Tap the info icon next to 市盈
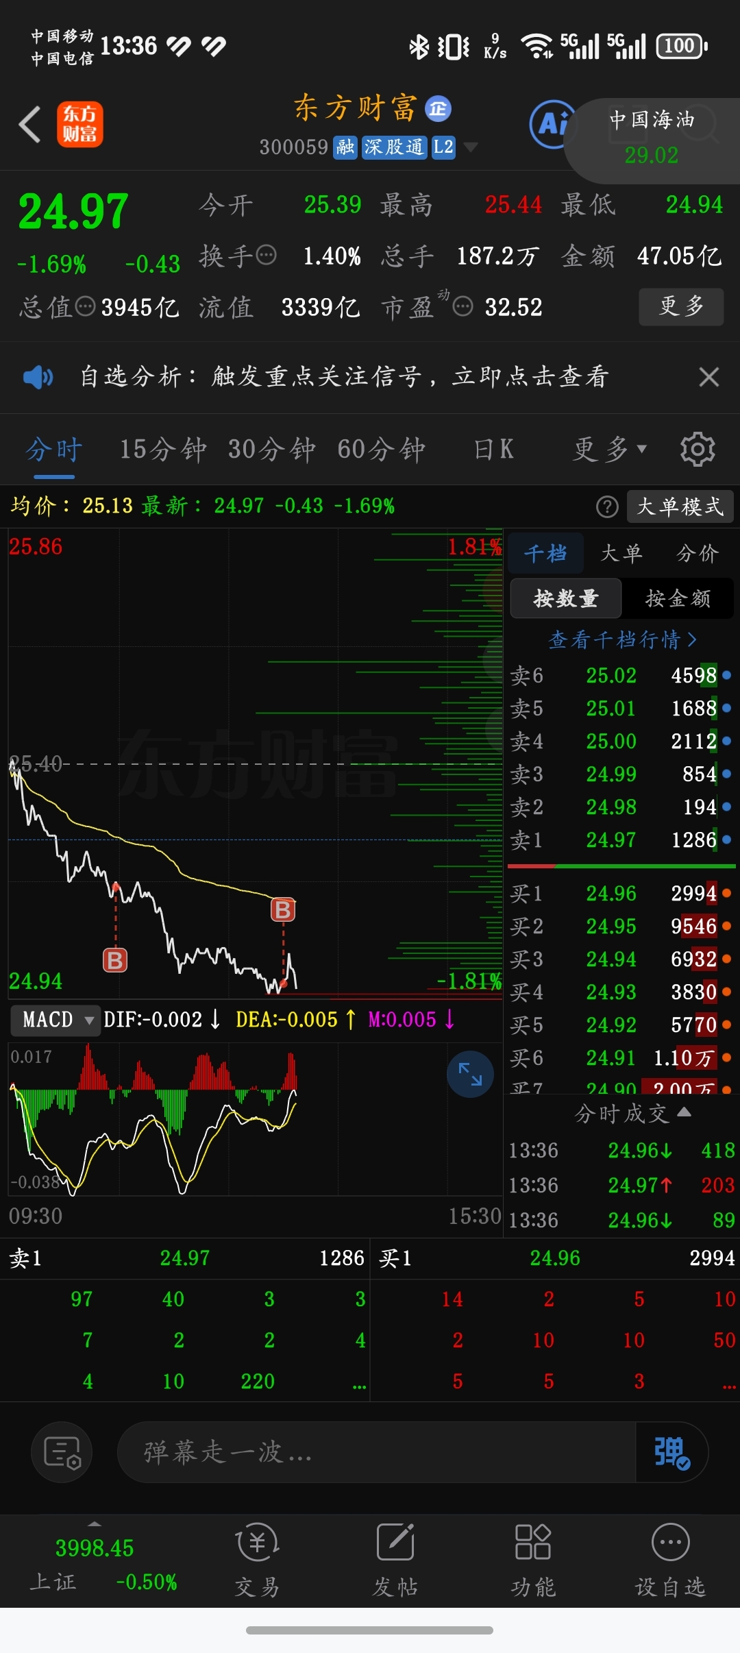The height and width of the screenshot is (1653, 740). 463,306
